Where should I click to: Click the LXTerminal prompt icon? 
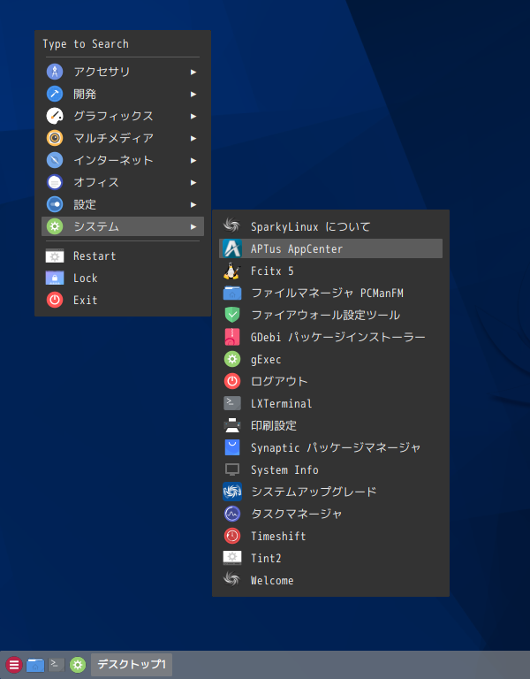(x=232, y=403)
